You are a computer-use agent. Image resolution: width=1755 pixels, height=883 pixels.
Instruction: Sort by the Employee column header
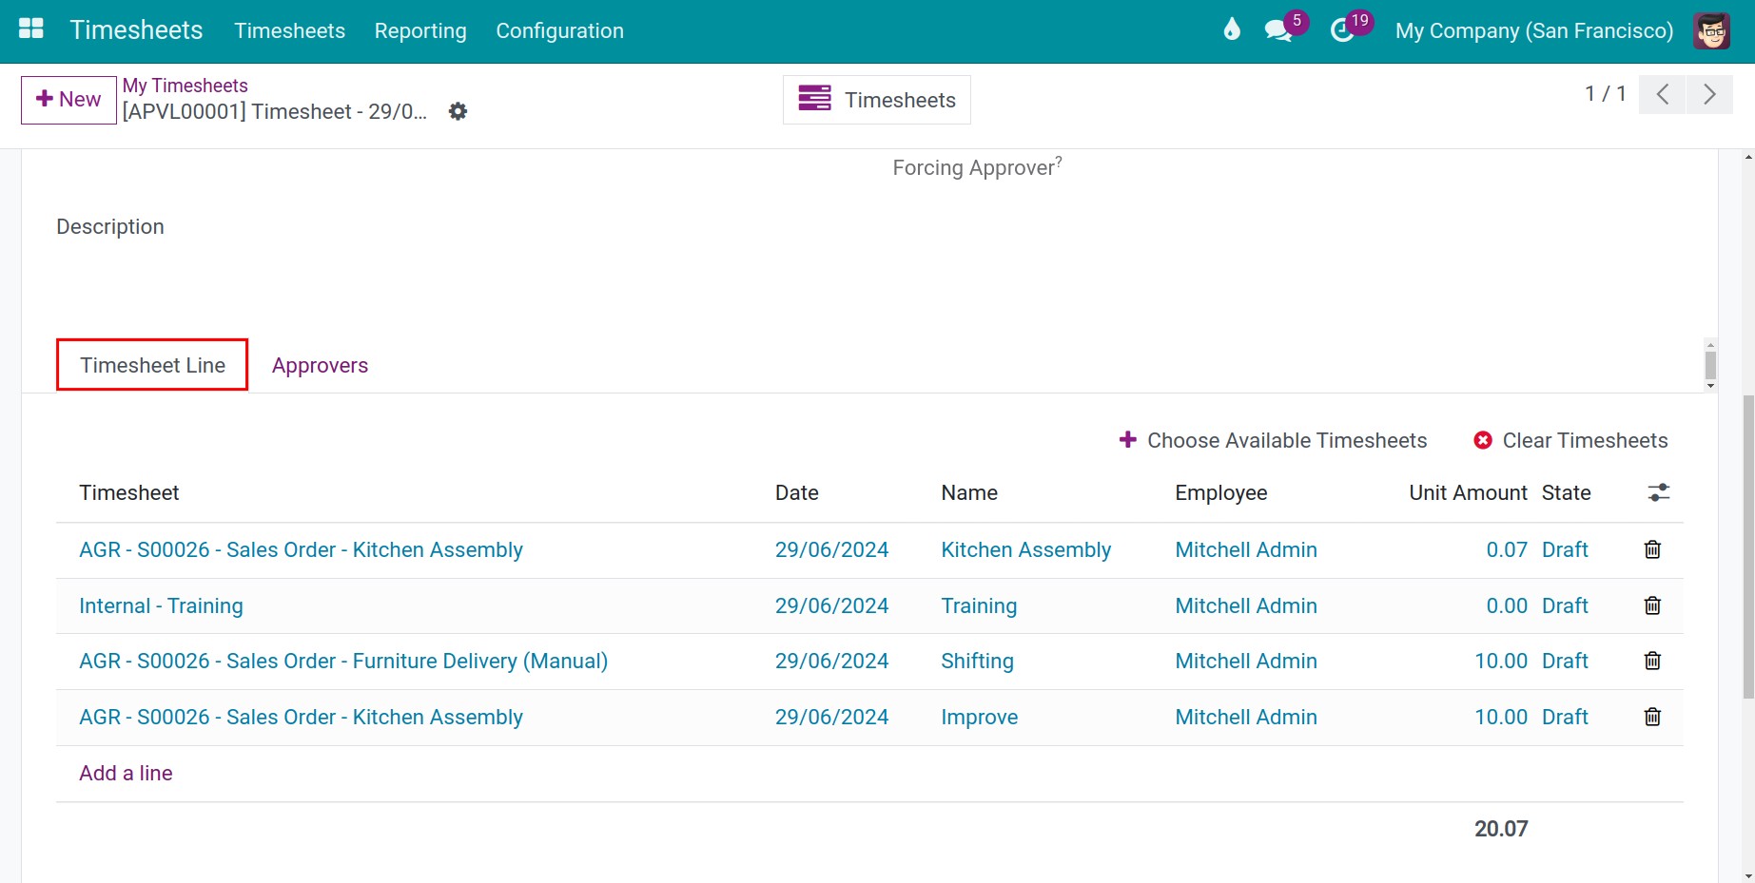pos(1221,492)
